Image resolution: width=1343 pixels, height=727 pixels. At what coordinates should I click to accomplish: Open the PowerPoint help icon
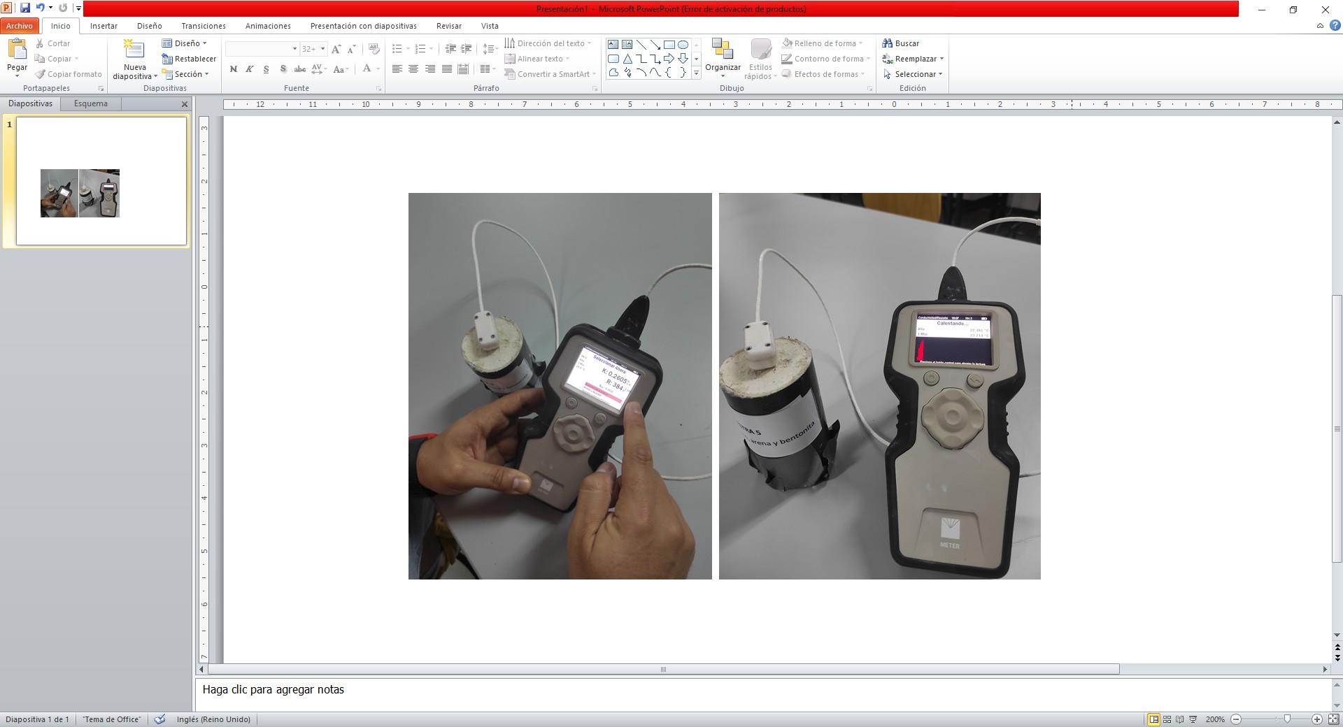click(x=1335, y=26)
